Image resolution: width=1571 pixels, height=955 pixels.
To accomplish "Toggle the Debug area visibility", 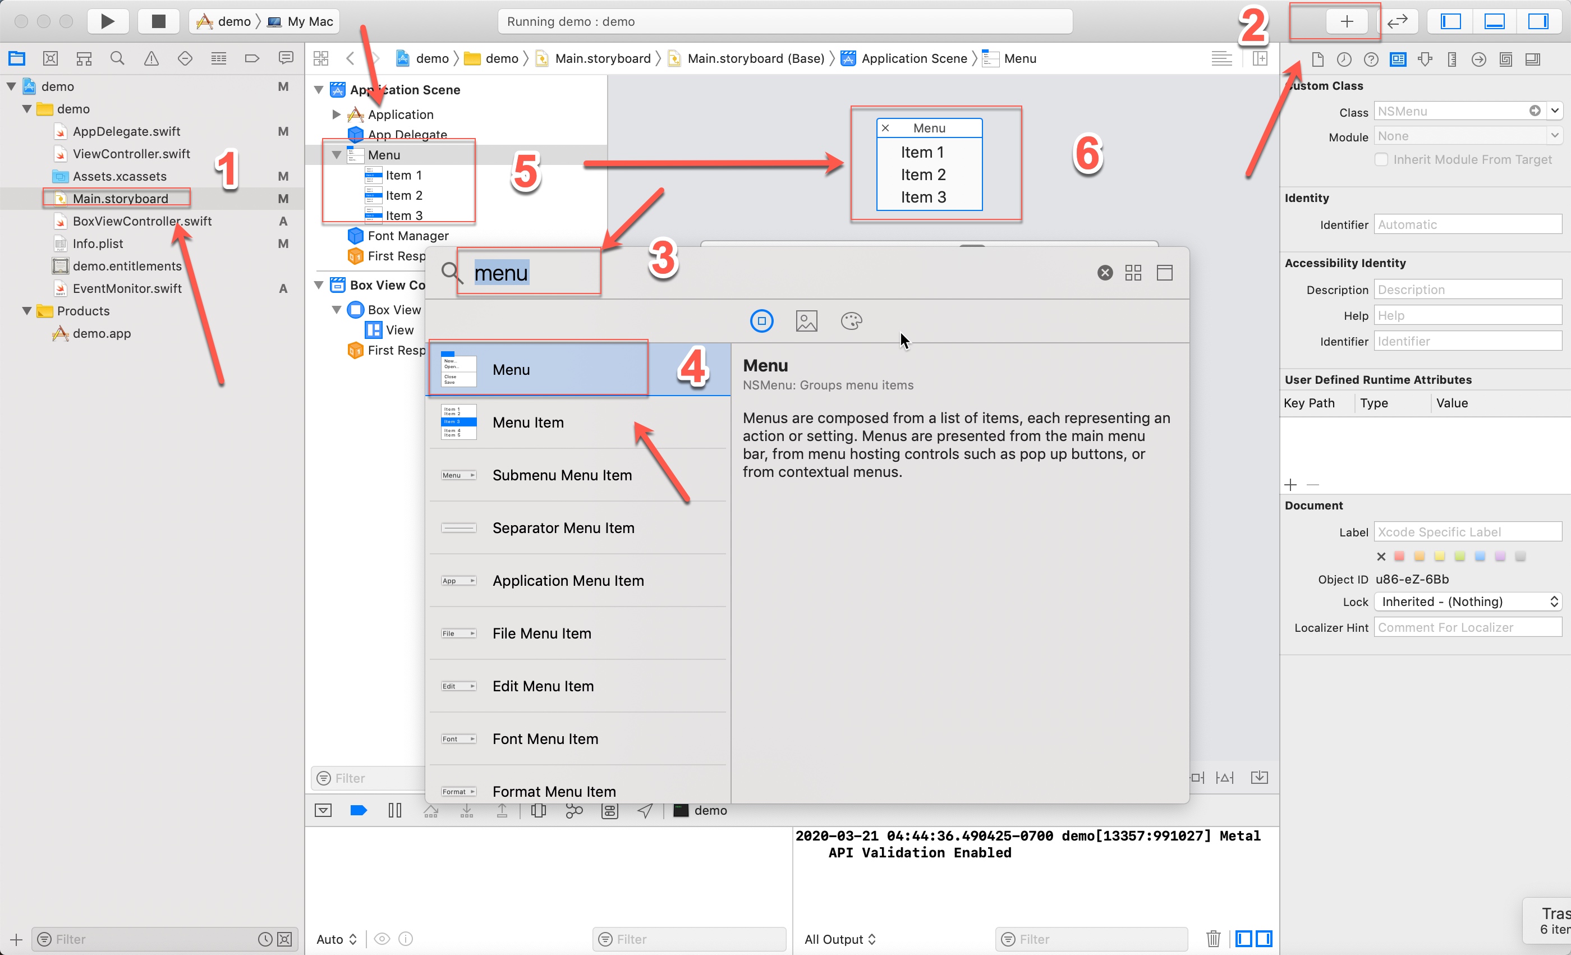I will click(x=1495, y=21).
